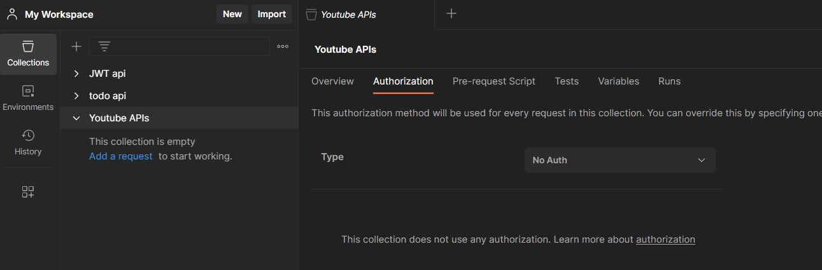
Task: Open the Environments sidebar panel
Action: (28, 98)
